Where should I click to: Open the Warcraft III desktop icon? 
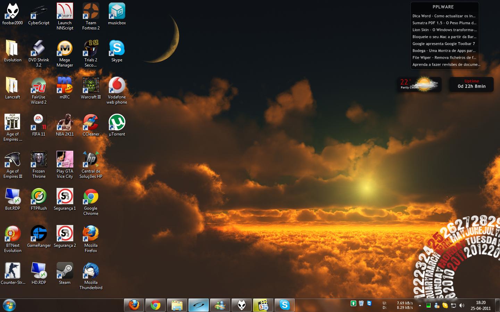click(91, 88)
